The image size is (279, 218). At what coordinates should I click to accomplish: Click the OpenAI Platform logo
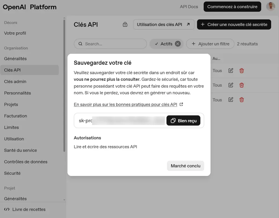[x=30, y=7]
